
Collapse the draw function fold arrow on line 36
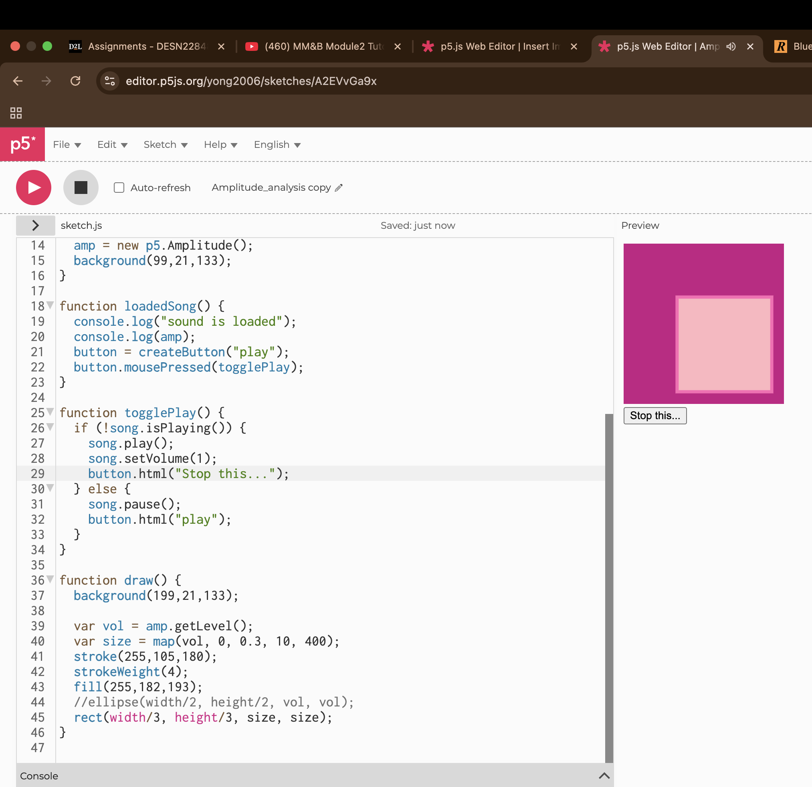click(50, 579)
